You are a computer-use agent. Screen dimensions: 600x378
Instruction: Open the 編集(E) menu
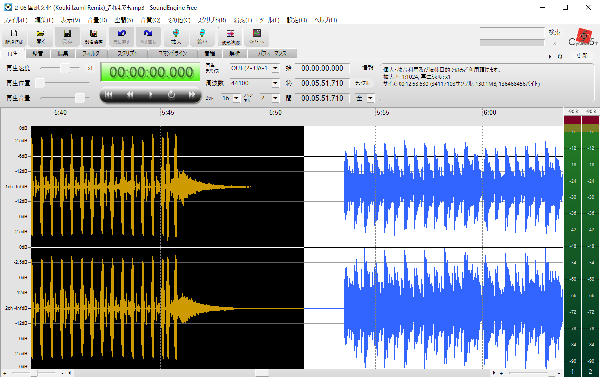pyautogui.click(x=44, y=20)
